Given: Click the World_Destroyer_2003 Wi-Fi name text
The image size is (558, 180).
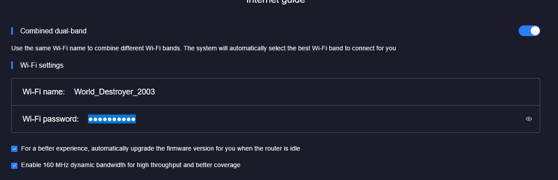Looking at the screenshot, I should coord(114,92).
